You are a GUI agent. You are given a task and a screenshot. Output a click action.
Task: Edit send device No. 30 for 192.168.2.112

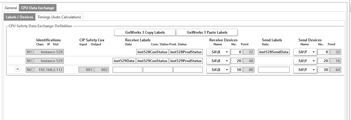[323, 70]
